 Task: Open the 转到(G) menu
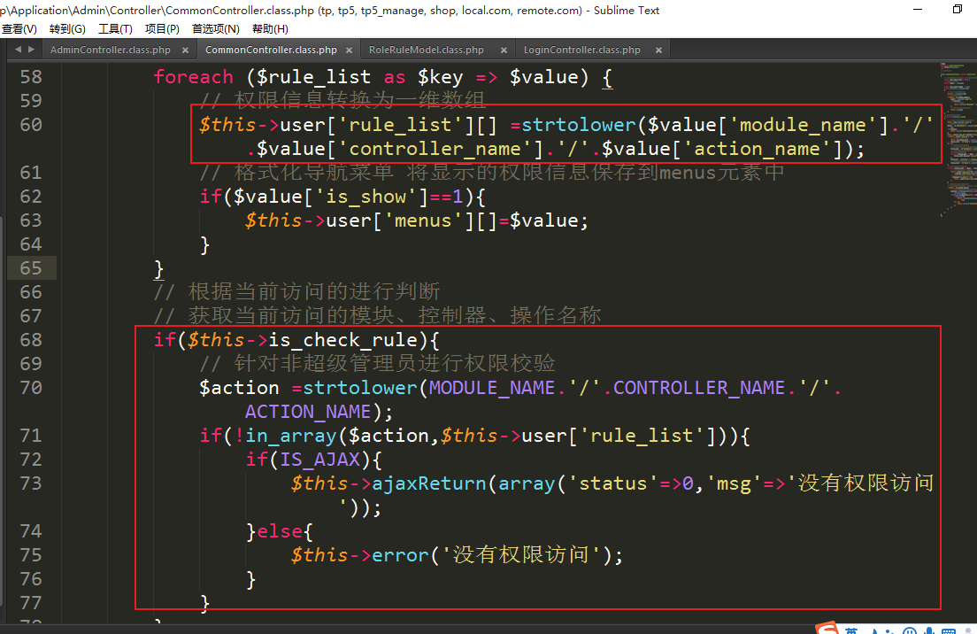point(67,29)
